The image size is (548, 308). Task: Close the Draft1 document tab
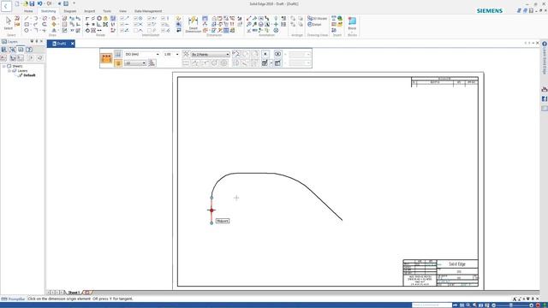72,44
